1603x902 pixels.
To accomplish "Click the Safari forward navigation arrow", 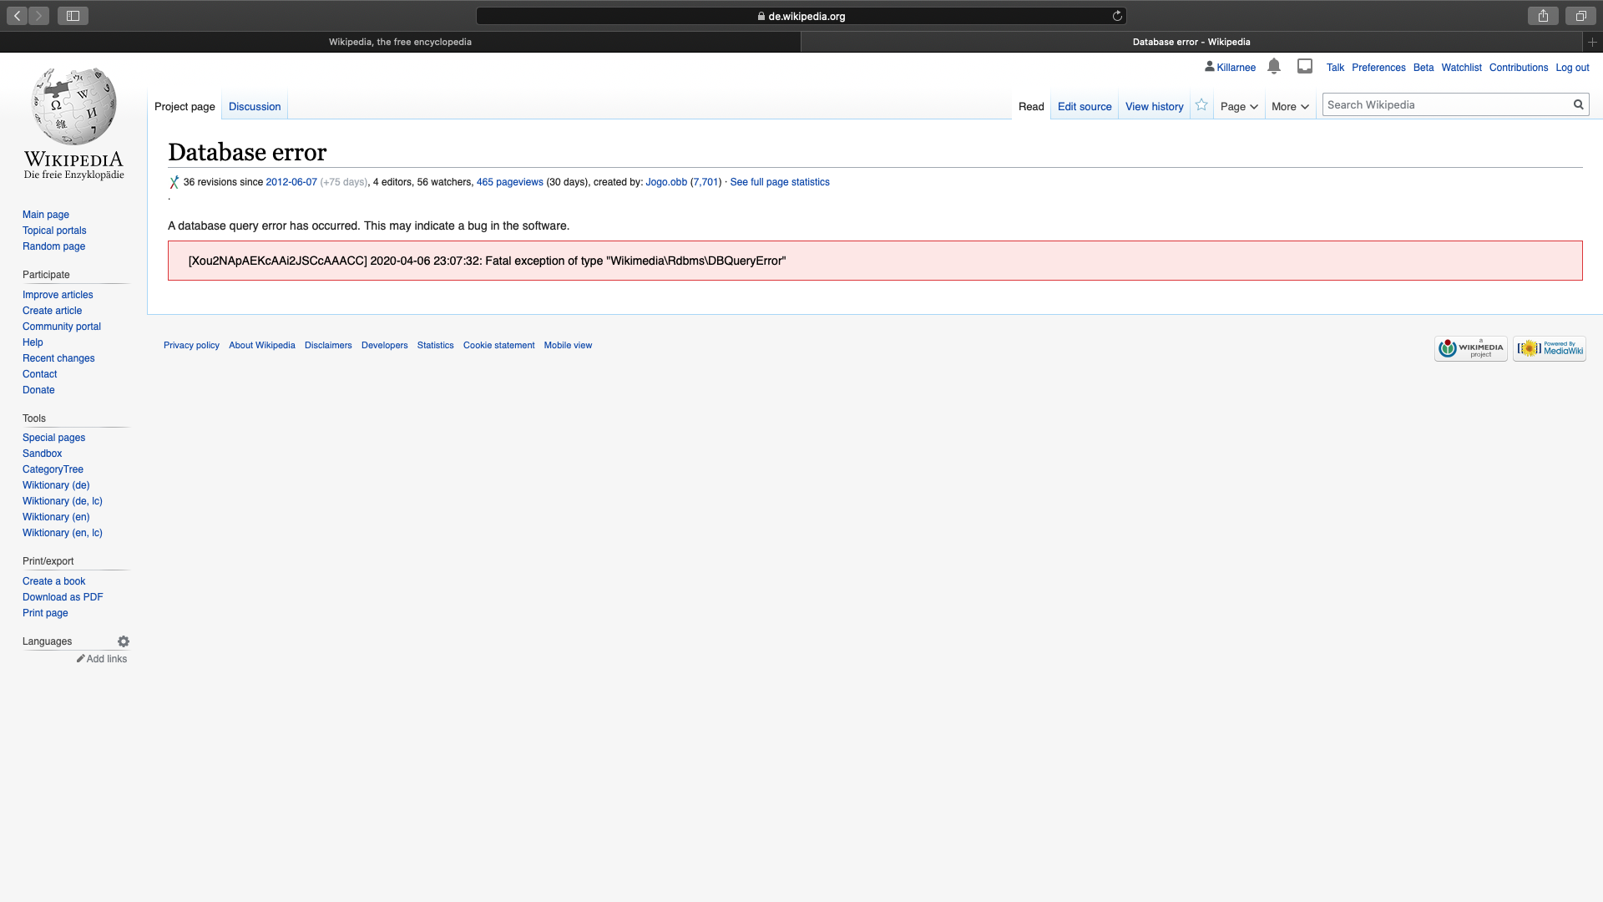I will click(38, 16).
